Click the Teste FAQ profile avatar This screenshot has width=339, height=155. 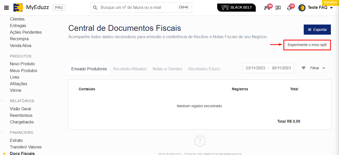pyautogui.click(x=302, y=8)
